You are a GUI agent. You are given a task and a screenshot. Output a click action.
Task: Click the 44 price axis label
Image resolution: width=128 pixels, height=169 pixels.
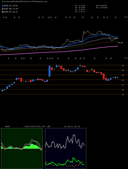pos(123,90)
